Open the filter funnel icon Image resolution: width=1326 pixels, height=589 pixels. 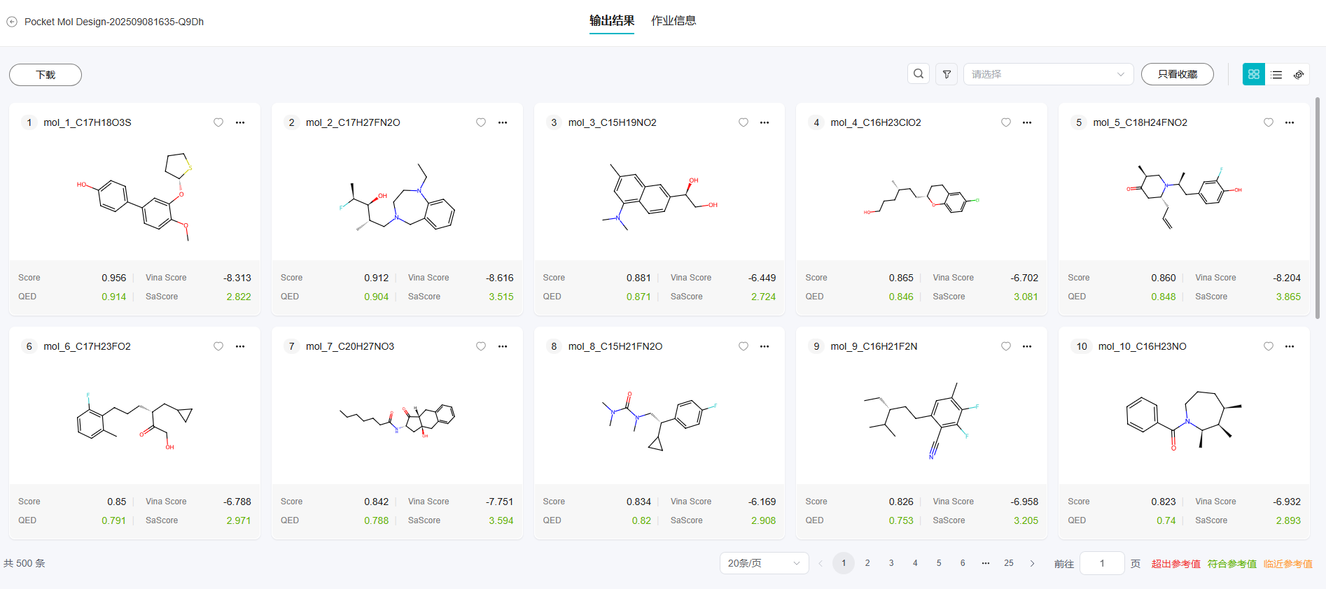click(947, 74)
